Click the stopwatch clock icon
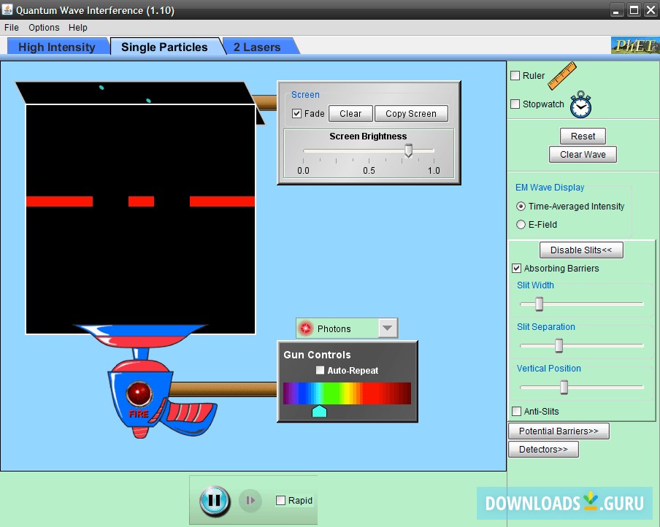 pos(581,104)
